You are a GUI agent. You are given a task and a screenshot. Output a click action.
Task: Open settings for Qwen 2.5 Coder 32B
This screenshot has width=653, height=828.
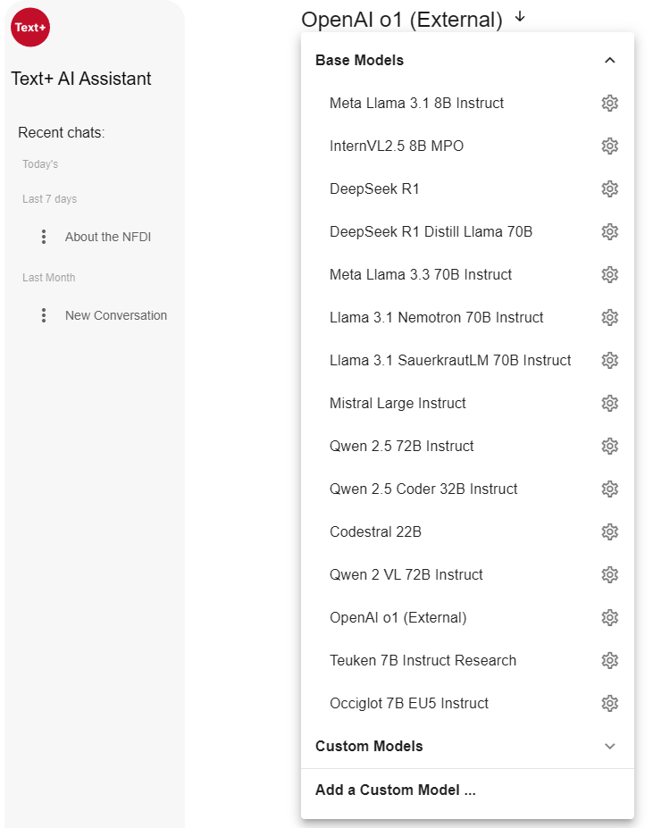coord(610,489)
